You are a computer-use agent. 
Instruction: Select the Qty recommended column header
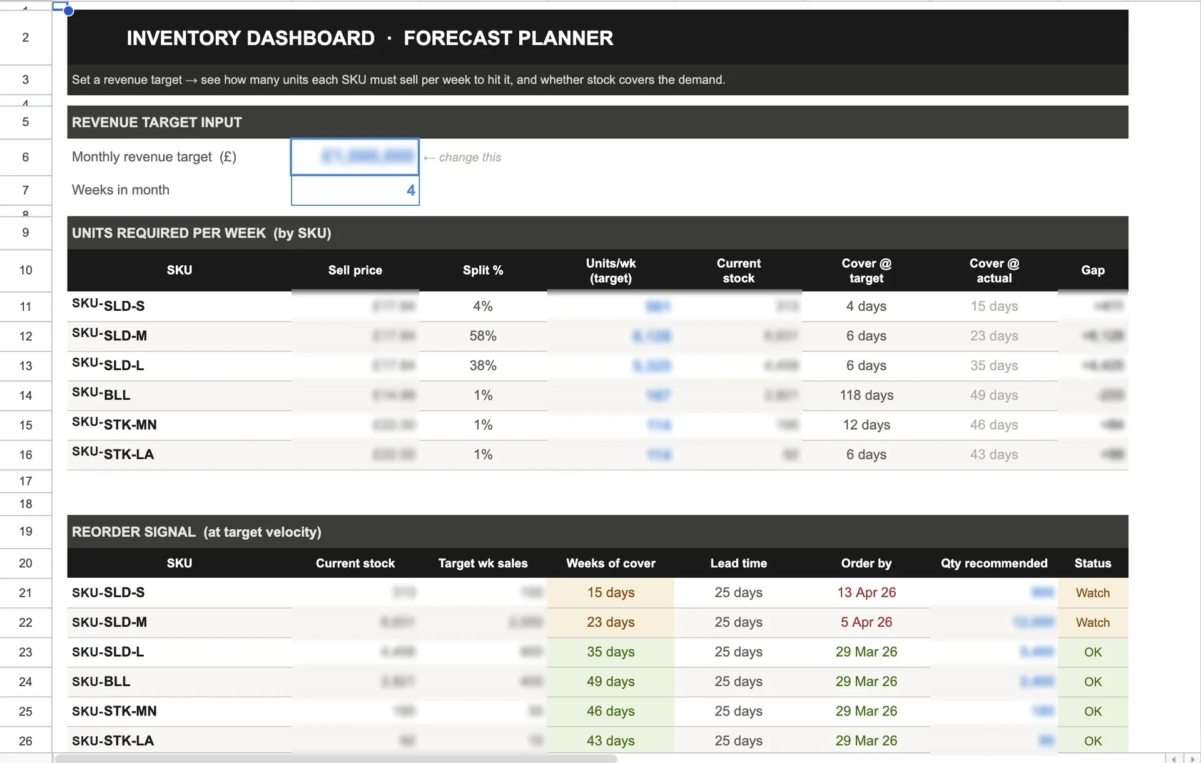994,563
